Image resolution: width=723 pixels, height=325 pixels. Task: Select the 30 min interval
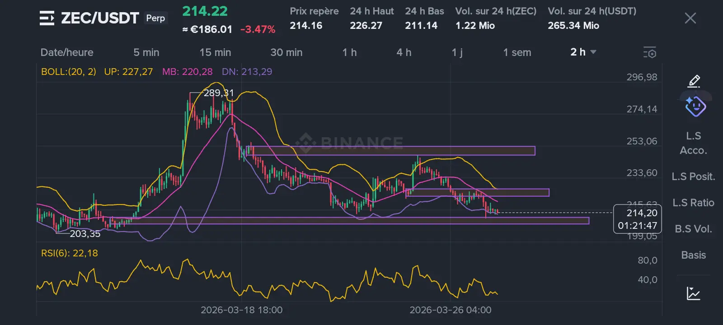pyautogui.click(x=286, y=52)
